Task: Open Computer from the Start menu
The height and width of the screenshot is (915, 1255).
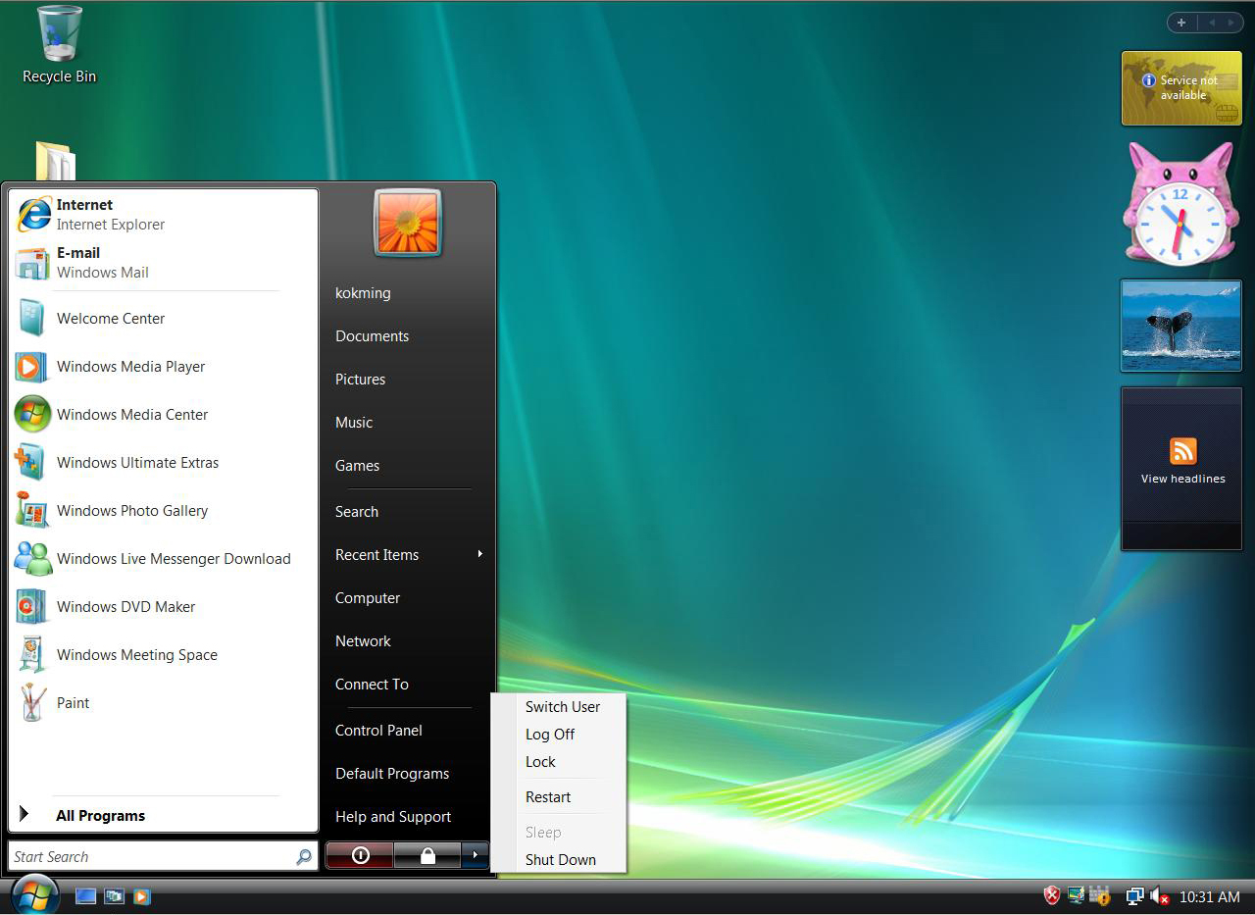Action: pyautogui.click(x=368, y=597)
